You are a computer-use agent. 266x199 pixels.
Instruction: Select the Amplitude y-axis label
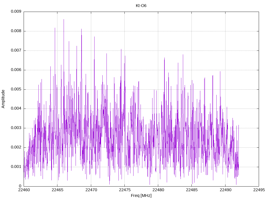point(3,99)
